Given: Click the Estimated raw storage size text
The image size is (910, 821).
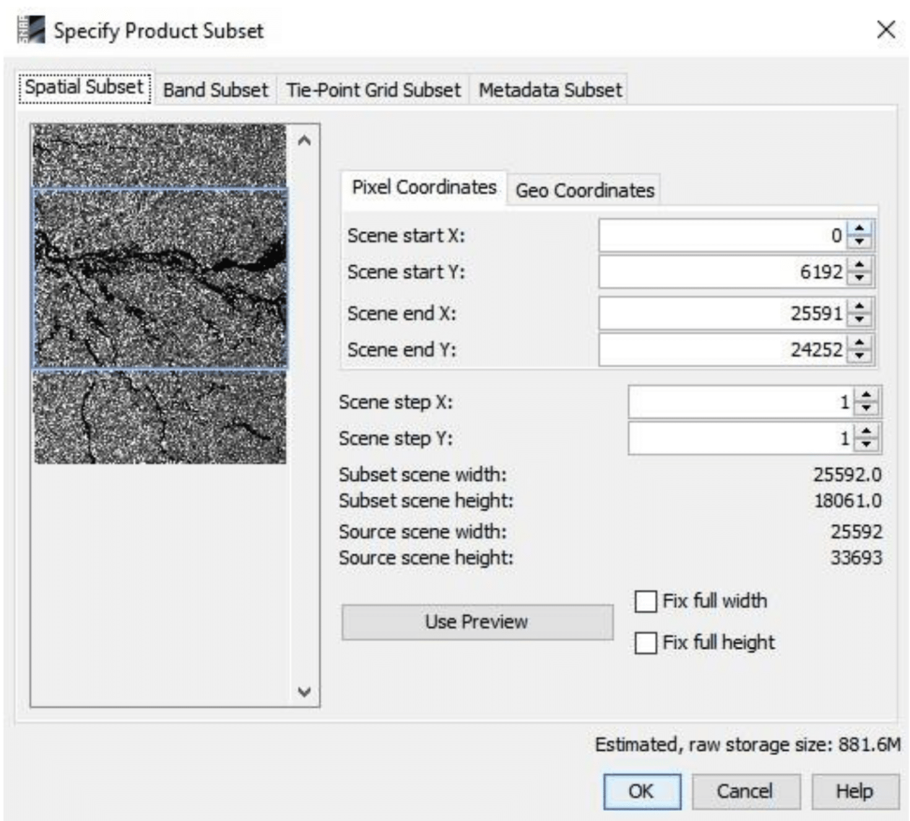Looking at the screenshot, I should point(747,744).
